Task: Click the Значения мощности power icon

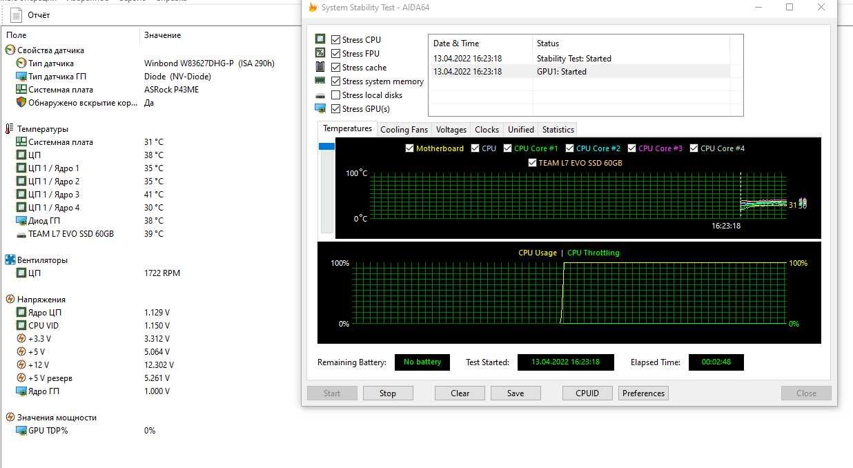Action: 10,418
